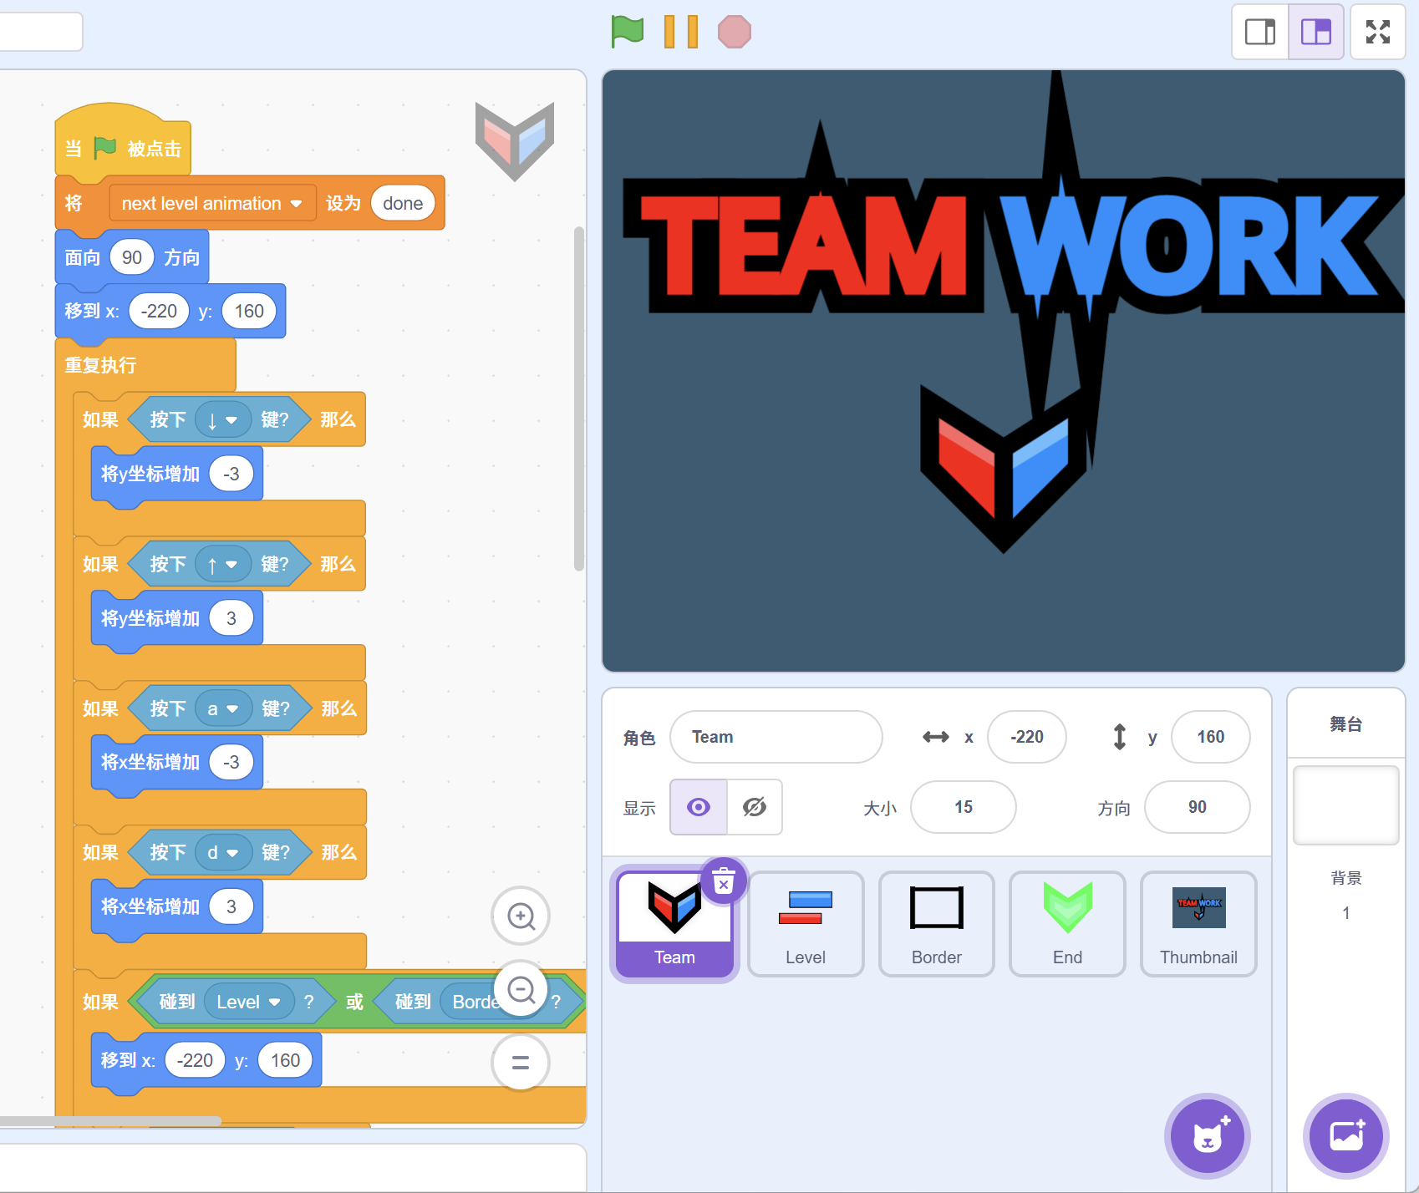Open the down arrow key dropdown
Image resolution: width=1419 pixels, height=1193 pixels.
click(231, 420)
